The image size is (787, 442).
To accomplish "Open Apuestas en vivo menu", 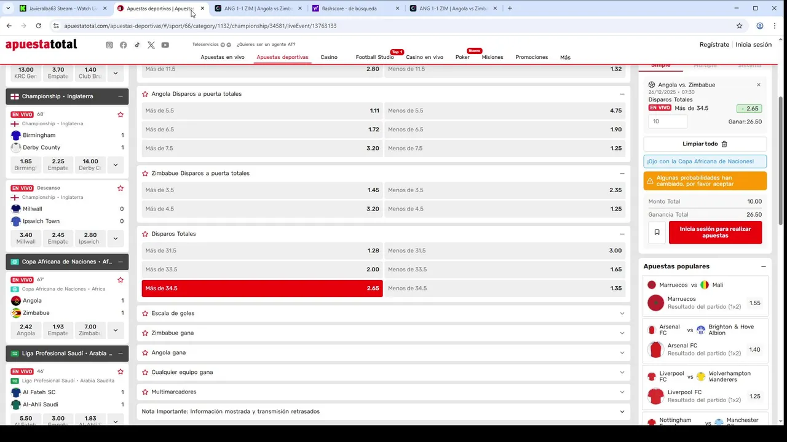I will [x=223, y=57].
